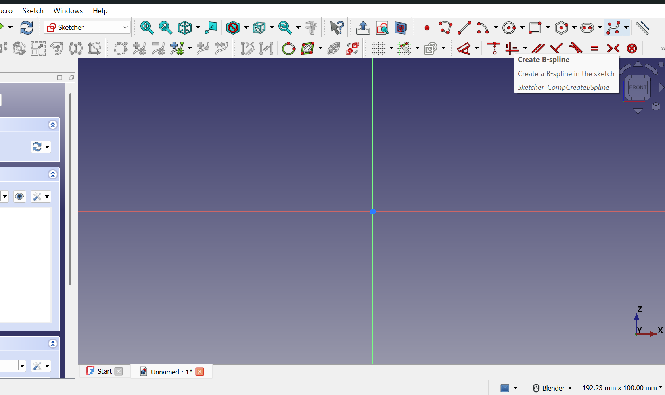Close the Unnamed : 1* tab
Image resolution: width=665 pixels, height=395 pixels.
[x=200, y=372]
